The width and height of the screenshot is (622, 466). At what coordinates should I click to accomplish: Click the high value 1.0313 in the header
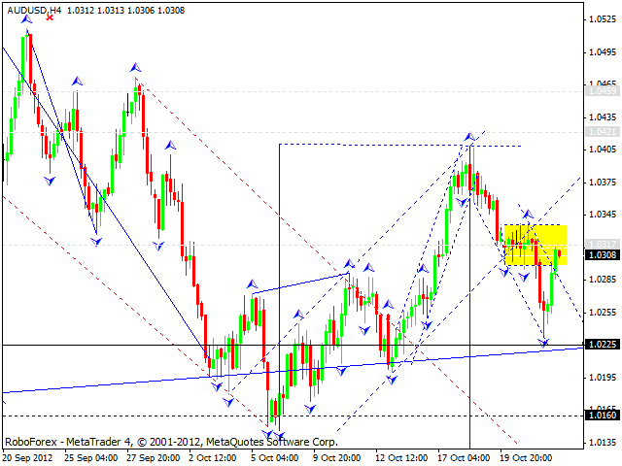pyautogui.click(x=111, y=11)
